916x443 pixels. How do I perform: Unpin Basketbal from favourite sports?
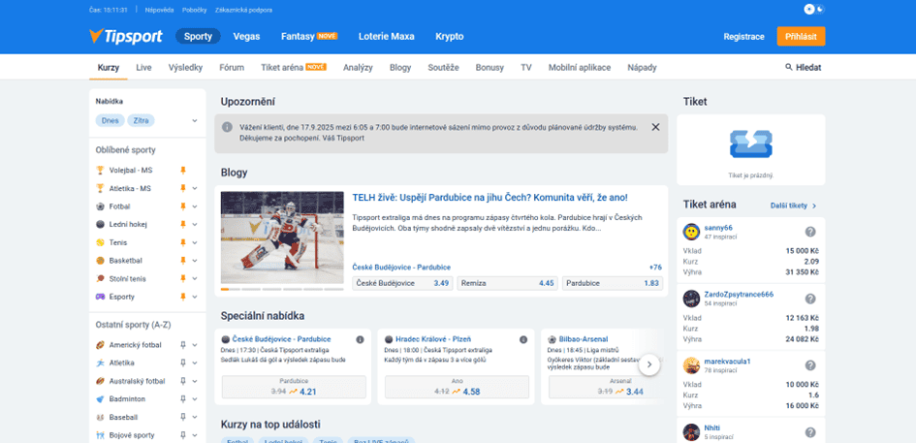click(183, 261)
